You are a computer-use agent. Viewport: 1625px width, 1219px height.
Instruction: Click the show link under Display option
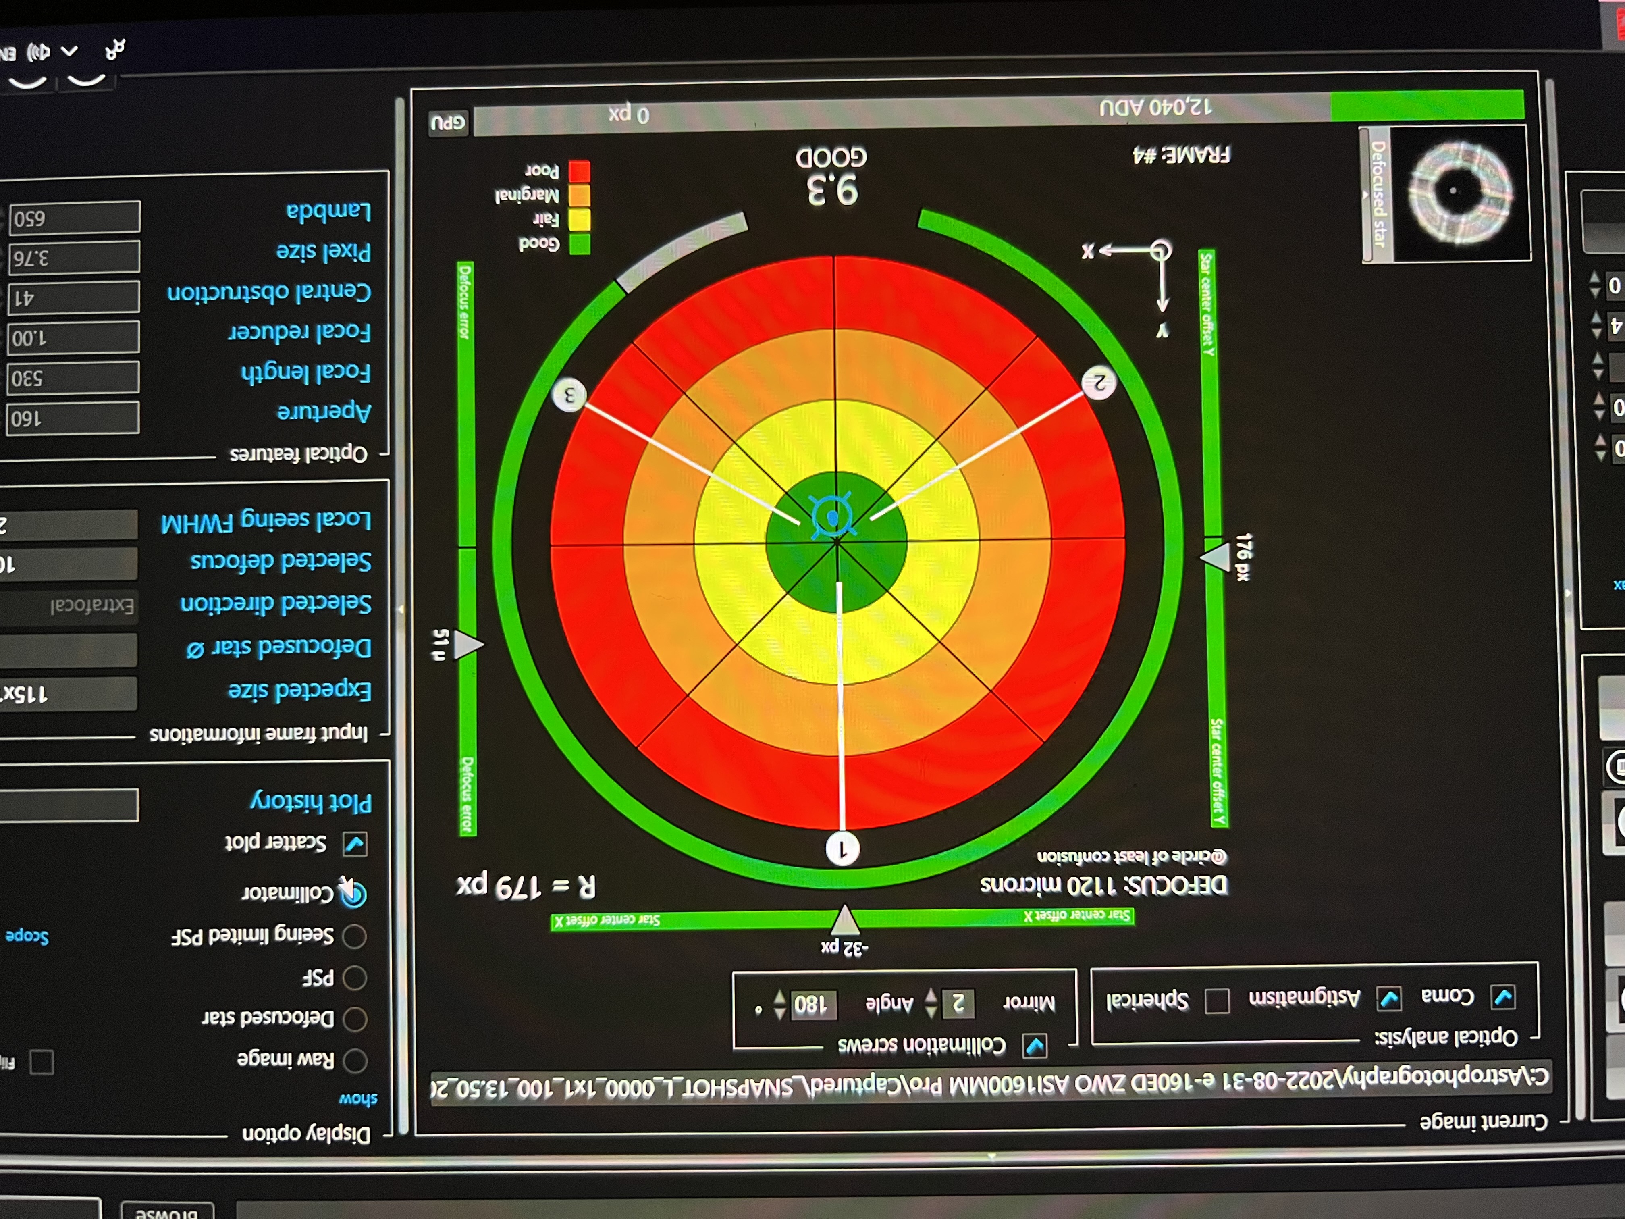pos(358,1100)
